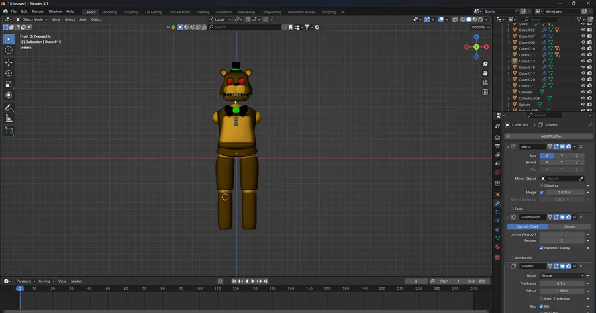
Task: Select the Catmull-Clark subdivision button
Action: 528,226
